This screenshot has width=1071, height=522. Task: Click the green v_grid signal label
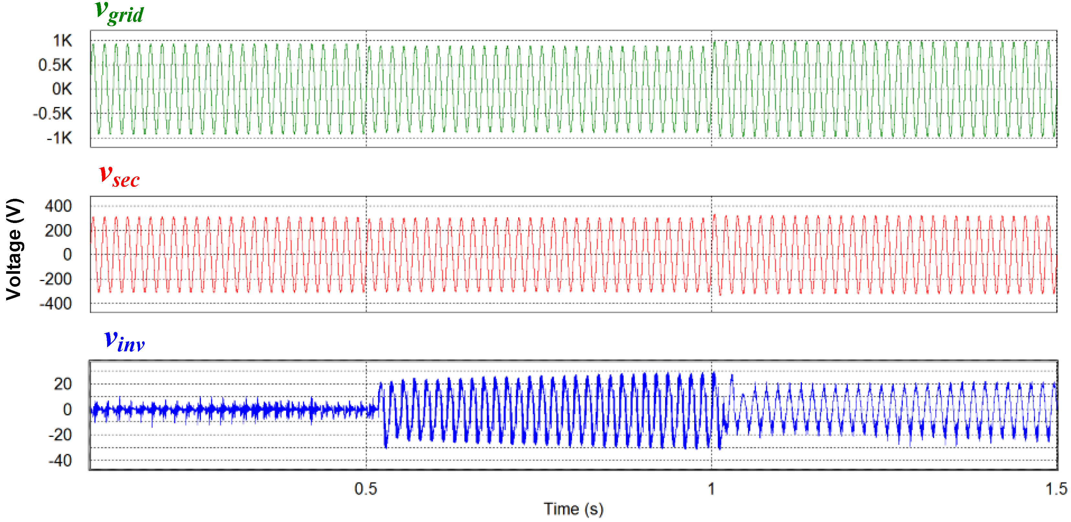click(119, 13)
